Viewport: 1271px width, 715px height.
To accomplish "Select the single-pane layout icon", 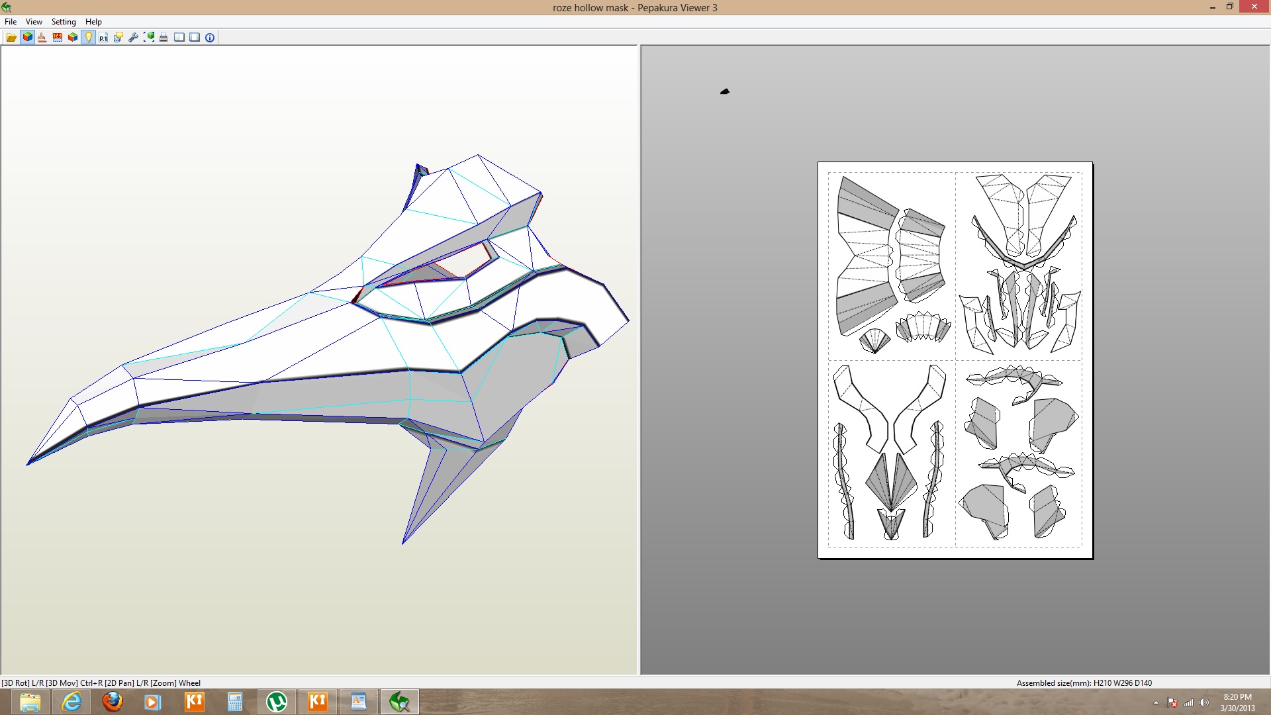I will pos(195,38).
